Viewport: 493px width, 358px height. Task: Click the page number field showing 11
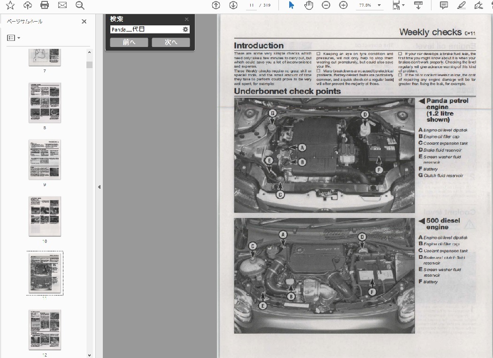tap(251, 5)
